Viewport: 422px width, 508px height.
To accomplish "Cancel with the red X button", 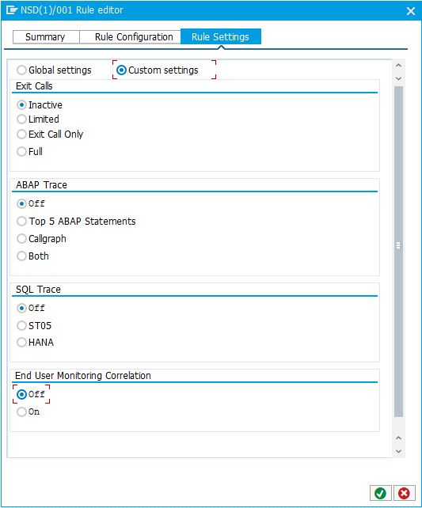I will [x=404, y=493].
